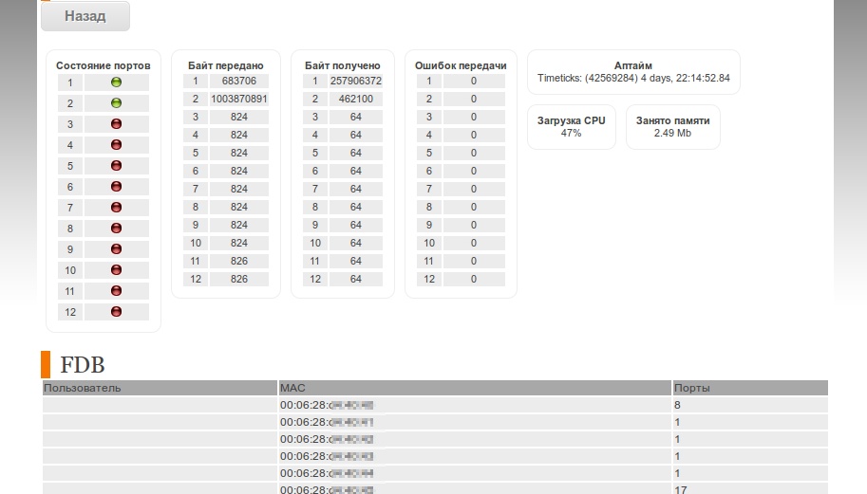This screenshot has width=867, height=494.
Task: Click the Занято памяти 2.49 Mb panel
Action: [672, 127]
